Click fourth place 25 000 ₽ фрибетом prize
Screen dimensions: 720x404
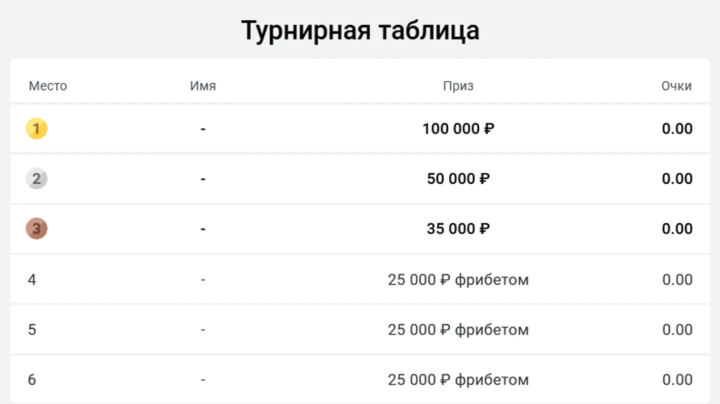tap(458, 280)
